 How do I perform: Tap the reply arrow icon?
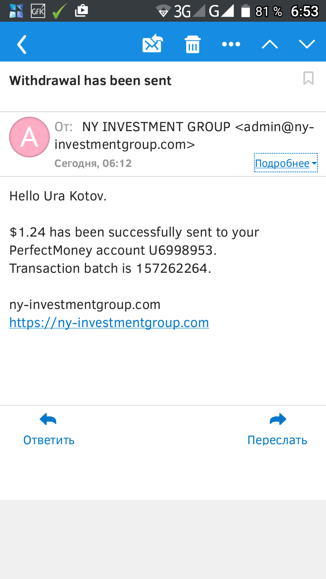coord(48,420)
